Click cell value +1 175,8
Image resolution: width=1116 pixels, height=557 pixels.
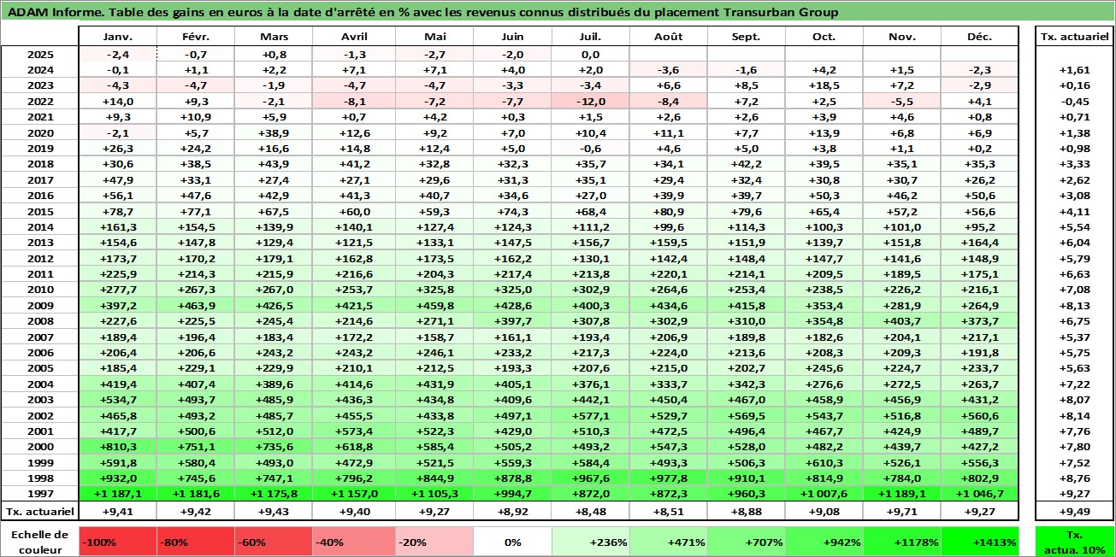(274, 494)
